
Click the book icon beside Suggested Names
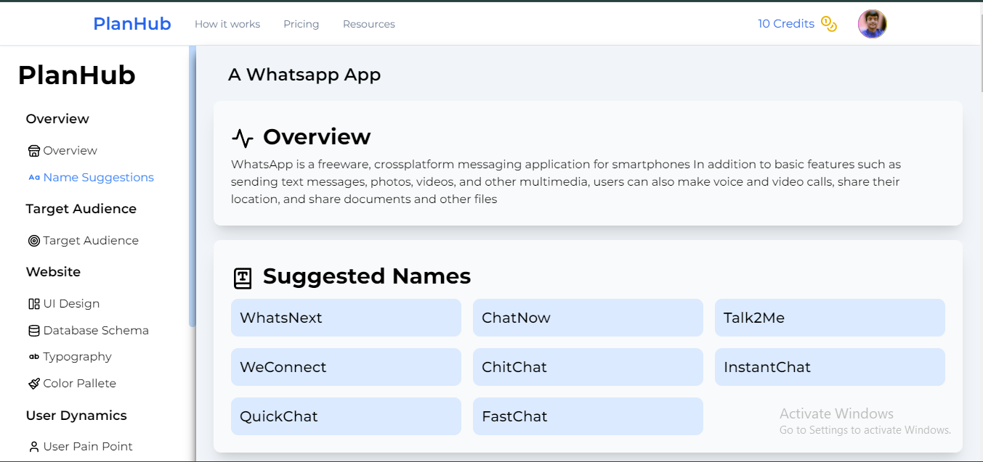243,278
